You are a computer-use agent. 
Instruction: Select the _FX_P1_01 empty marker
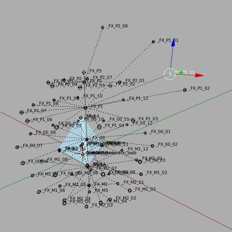click(153, 42)
